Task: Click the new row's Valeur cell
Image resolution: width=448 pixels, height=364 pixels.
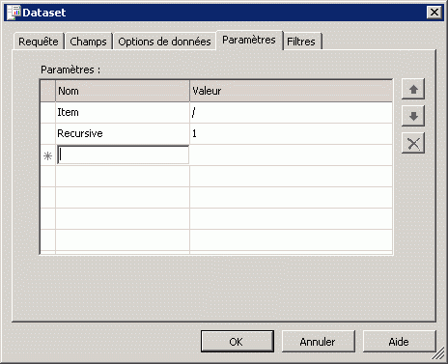Action: point(291,155)
